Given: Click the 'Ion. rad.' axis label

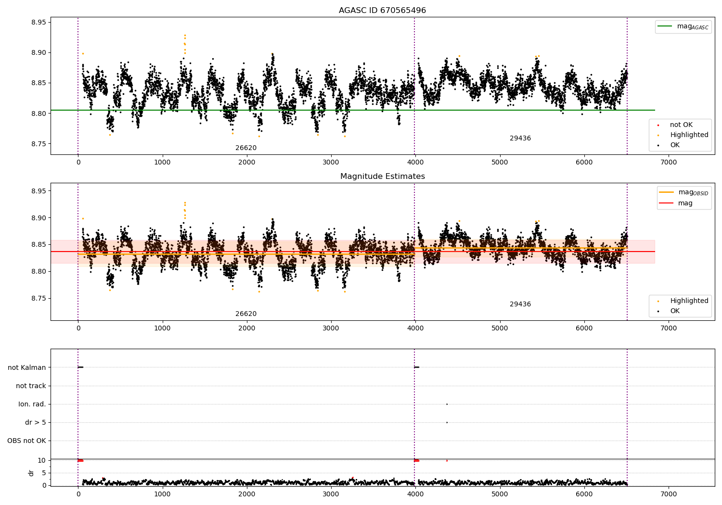Looking at the screenshot, I should pyautogui.click(x=32, y=404).
